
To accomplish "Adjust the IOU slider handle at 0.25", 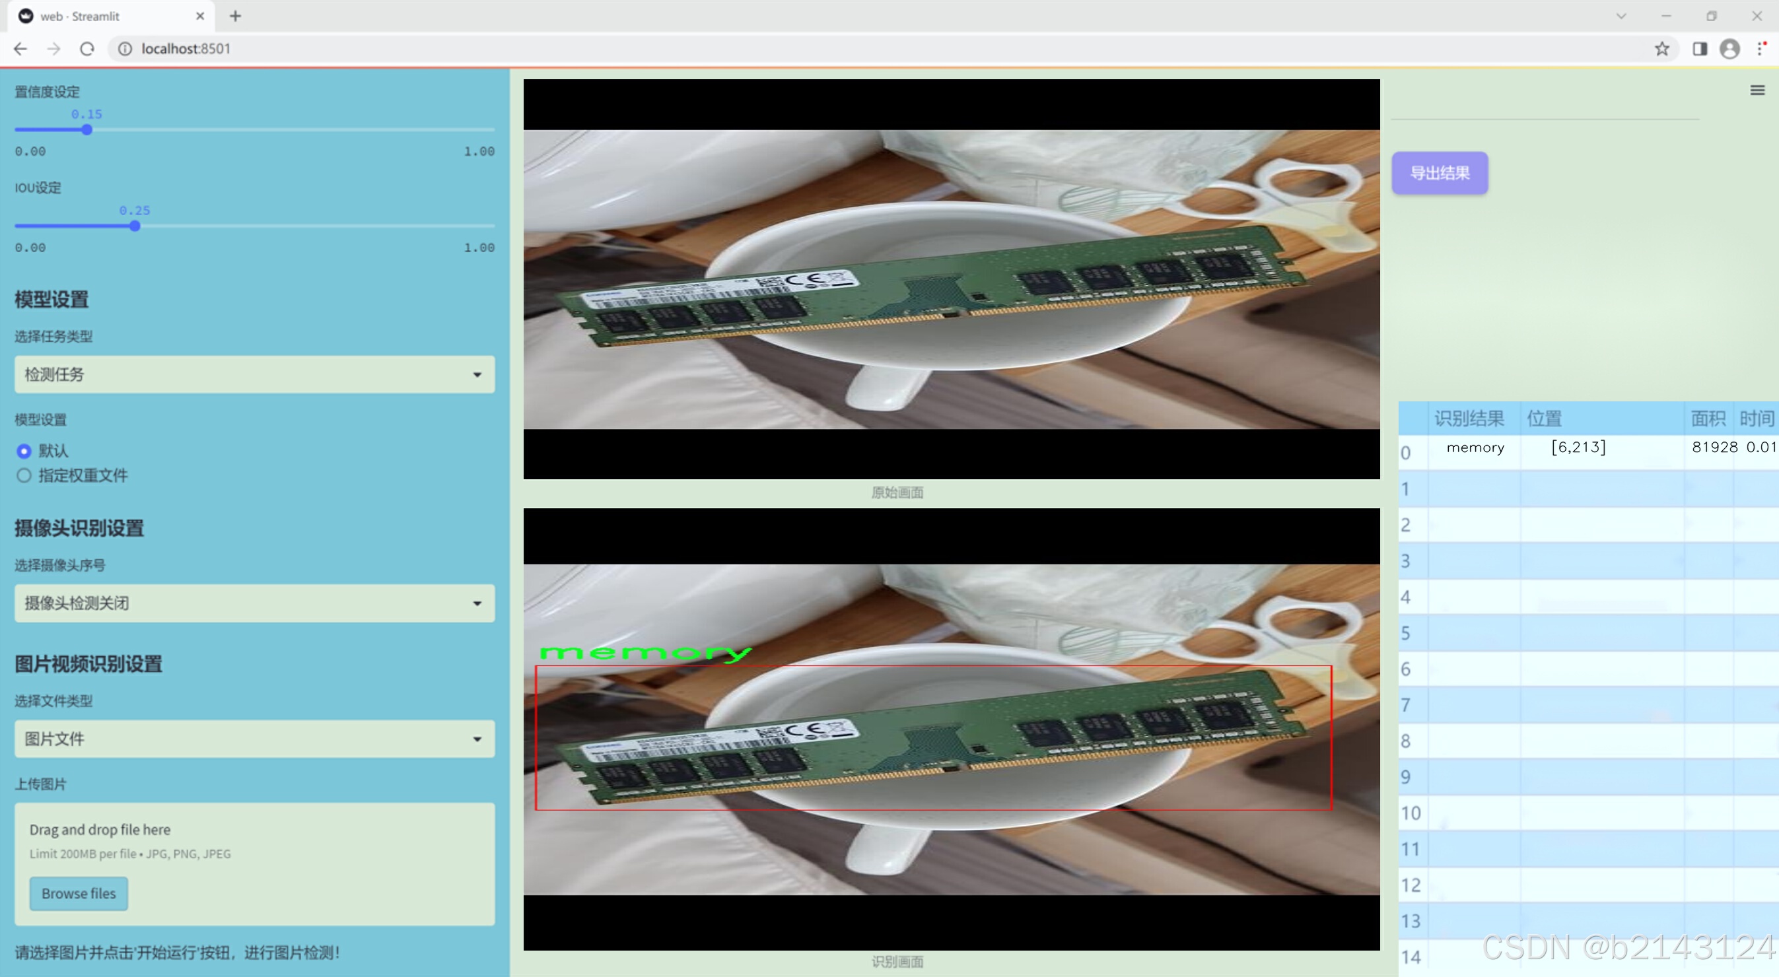I will click(135, 226).
